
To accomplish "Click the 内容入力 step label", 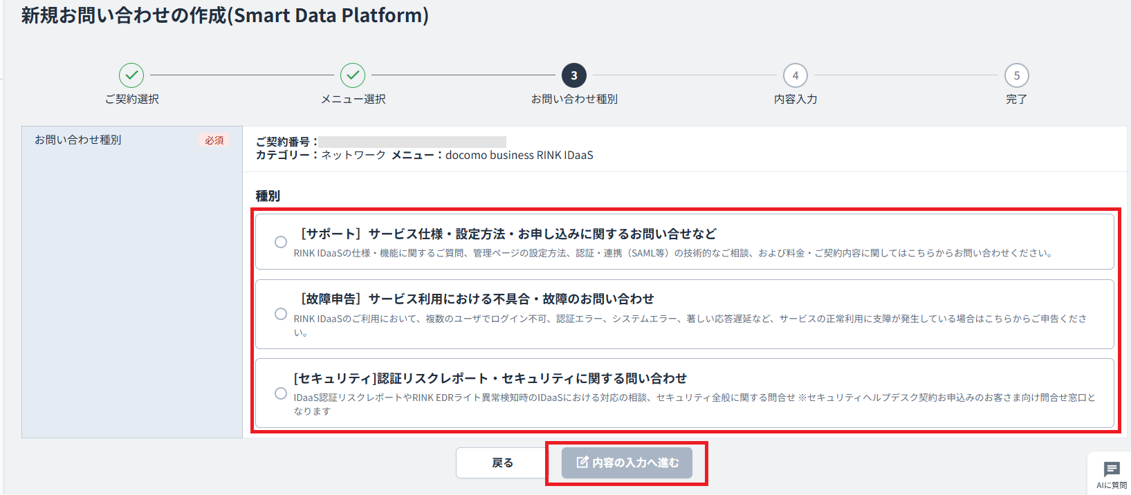I will pos(796,99).
